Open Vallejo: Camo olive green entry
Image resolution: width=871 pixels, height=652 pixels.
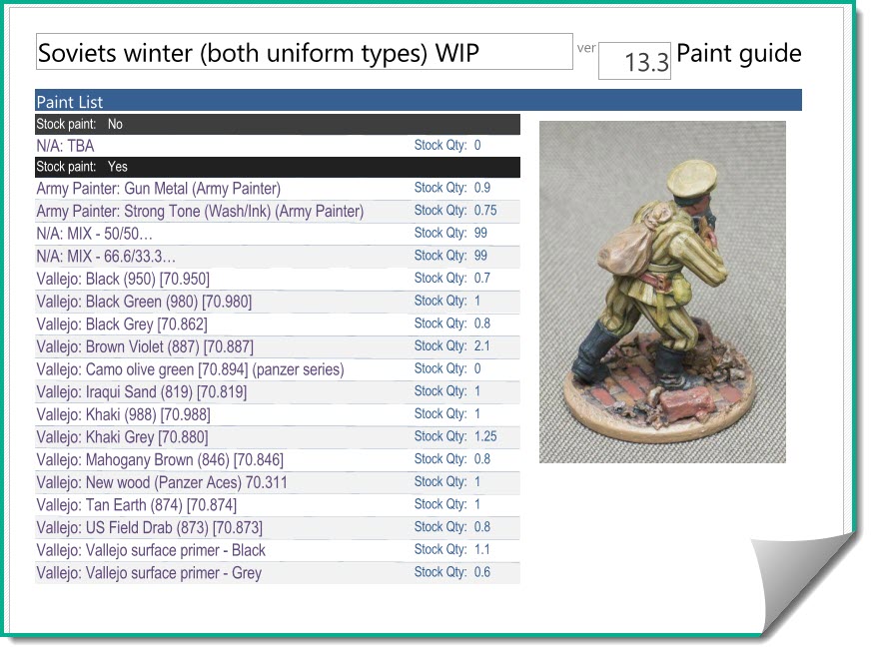[190, 369]
